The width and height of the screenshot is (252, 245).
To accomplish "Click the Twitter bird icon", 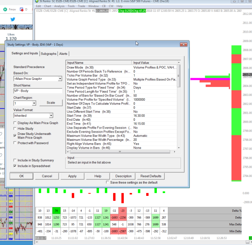I will 13,19.
